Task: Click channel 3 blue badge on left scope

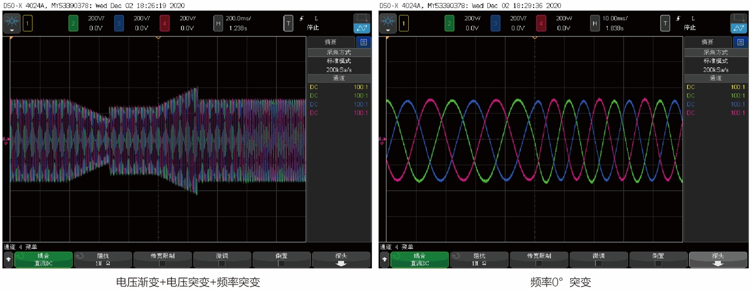Action: coord(119,23)
